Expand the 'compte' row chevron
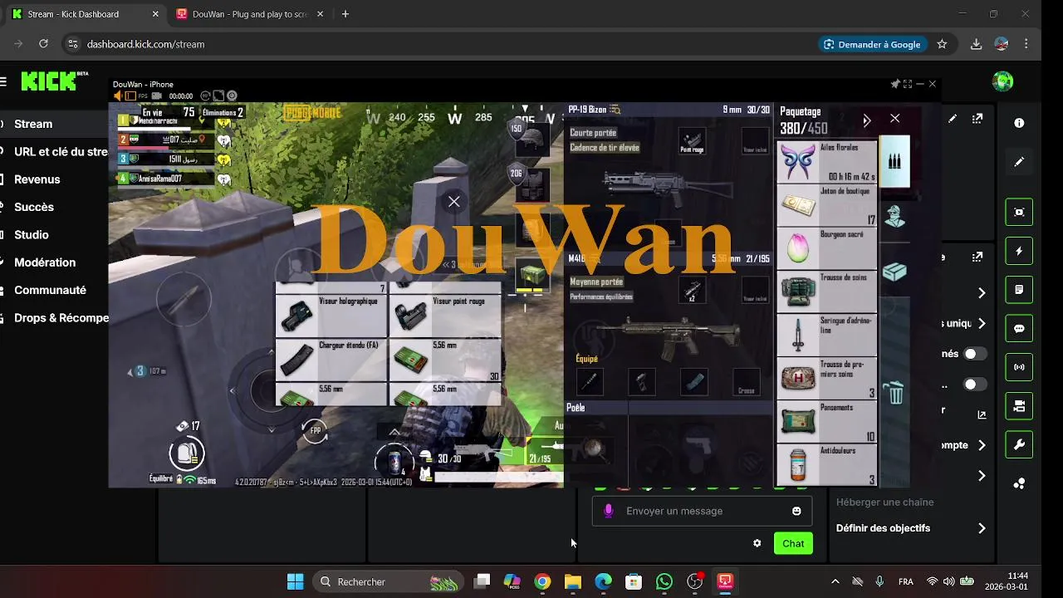 point(982,445)
